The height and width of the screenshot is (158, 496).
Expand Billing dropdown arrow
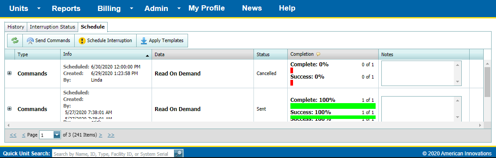(132, 8)
